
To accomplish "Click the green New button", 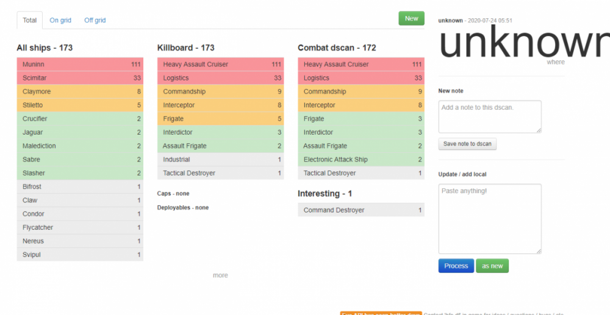I will pos(411,18).
